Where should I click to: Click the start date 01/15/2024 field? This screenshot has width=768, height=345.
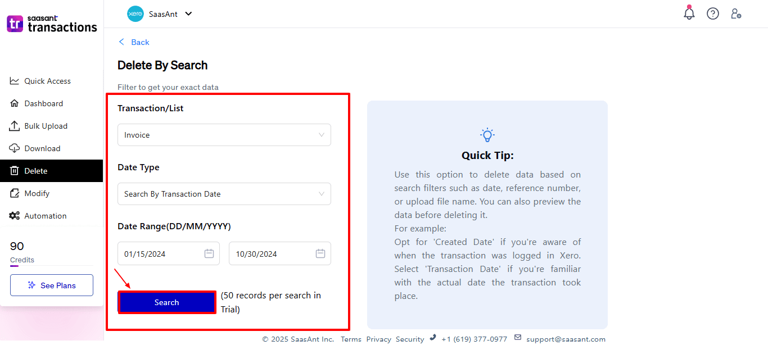pos(160,254)
